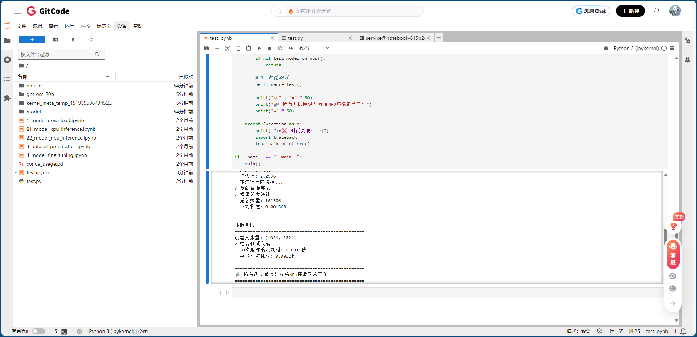
Task: Click the GitCode logo
Action: coord(48,11)
